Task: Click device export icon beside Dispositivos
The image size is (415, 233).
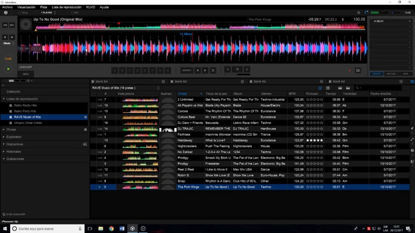Action: 85,144
